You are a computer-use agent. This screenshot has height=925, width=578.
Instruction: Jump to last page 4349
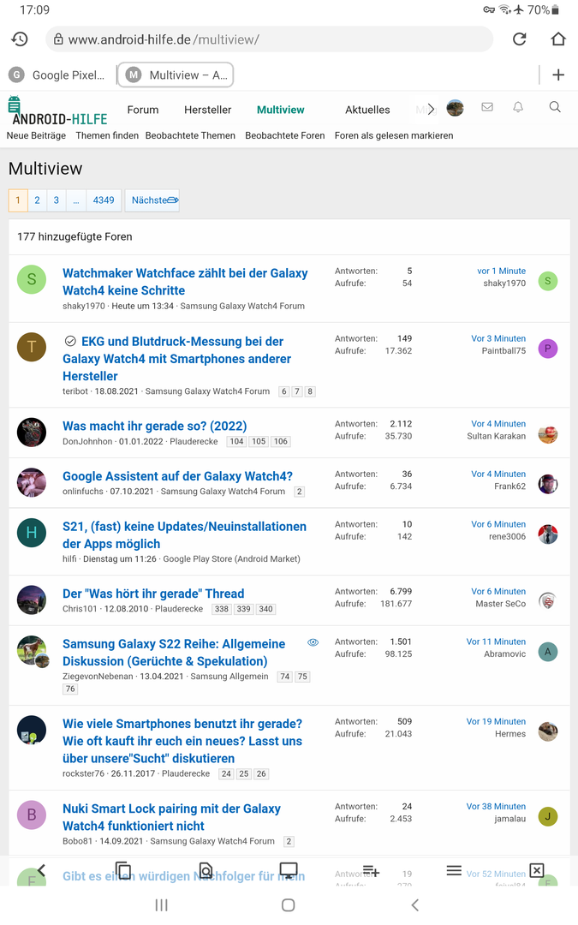point(104,200)
